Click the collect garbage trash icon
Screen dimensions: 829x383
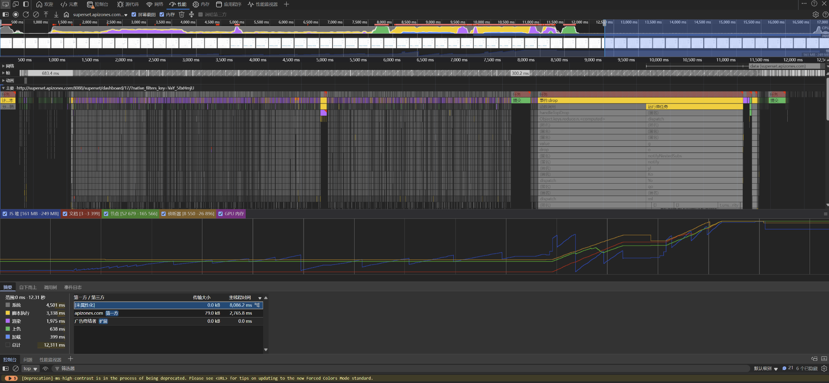182,14
